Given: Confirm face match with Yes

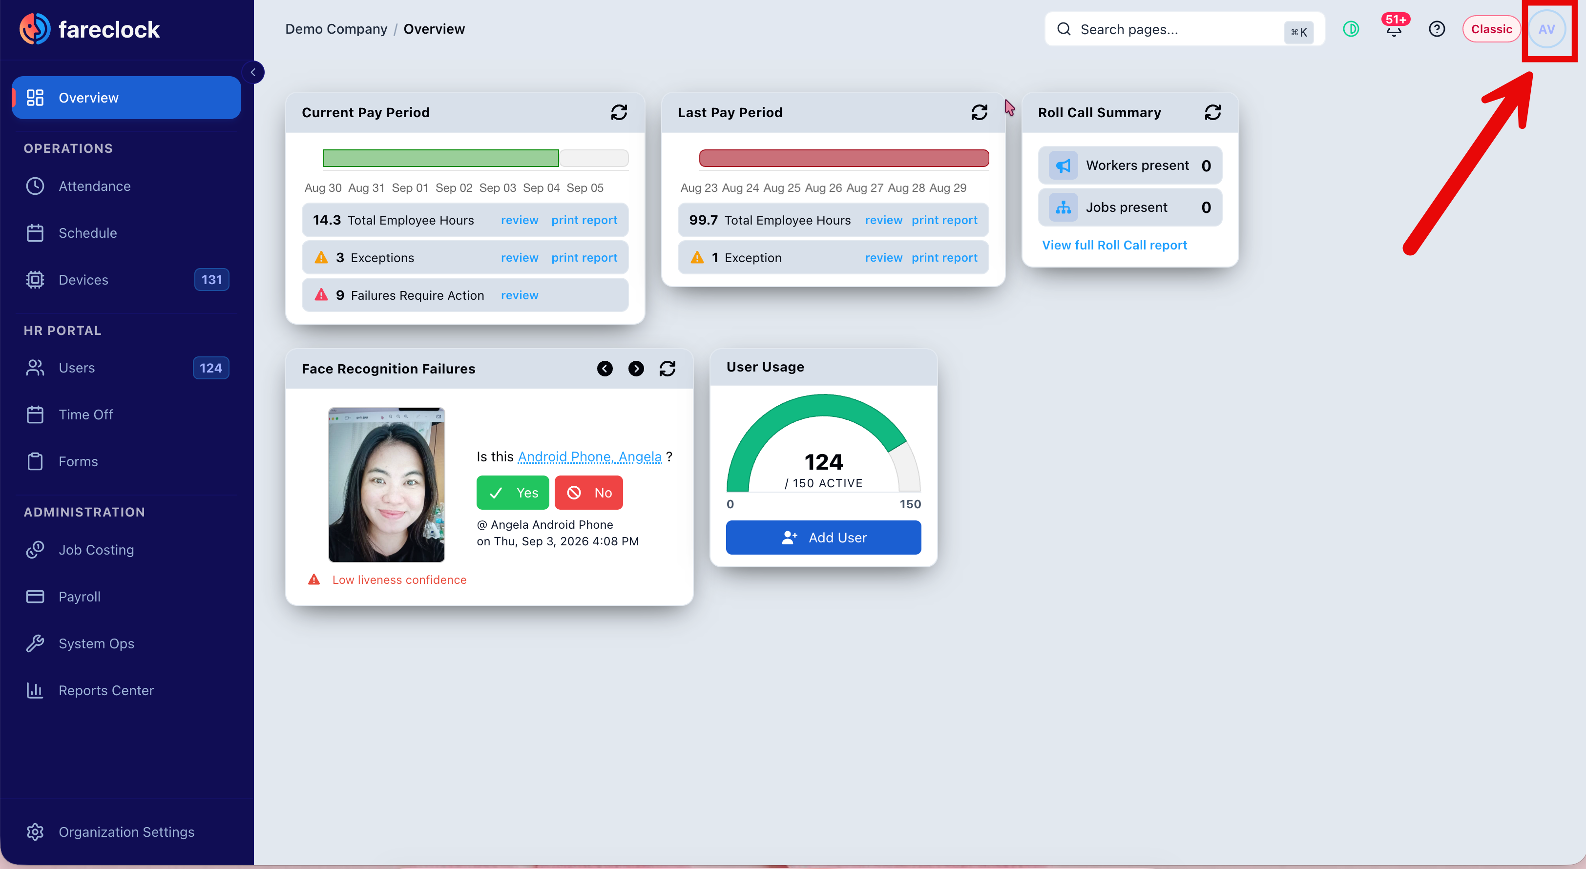Looking at the screenshot, I should click(512, 492).
